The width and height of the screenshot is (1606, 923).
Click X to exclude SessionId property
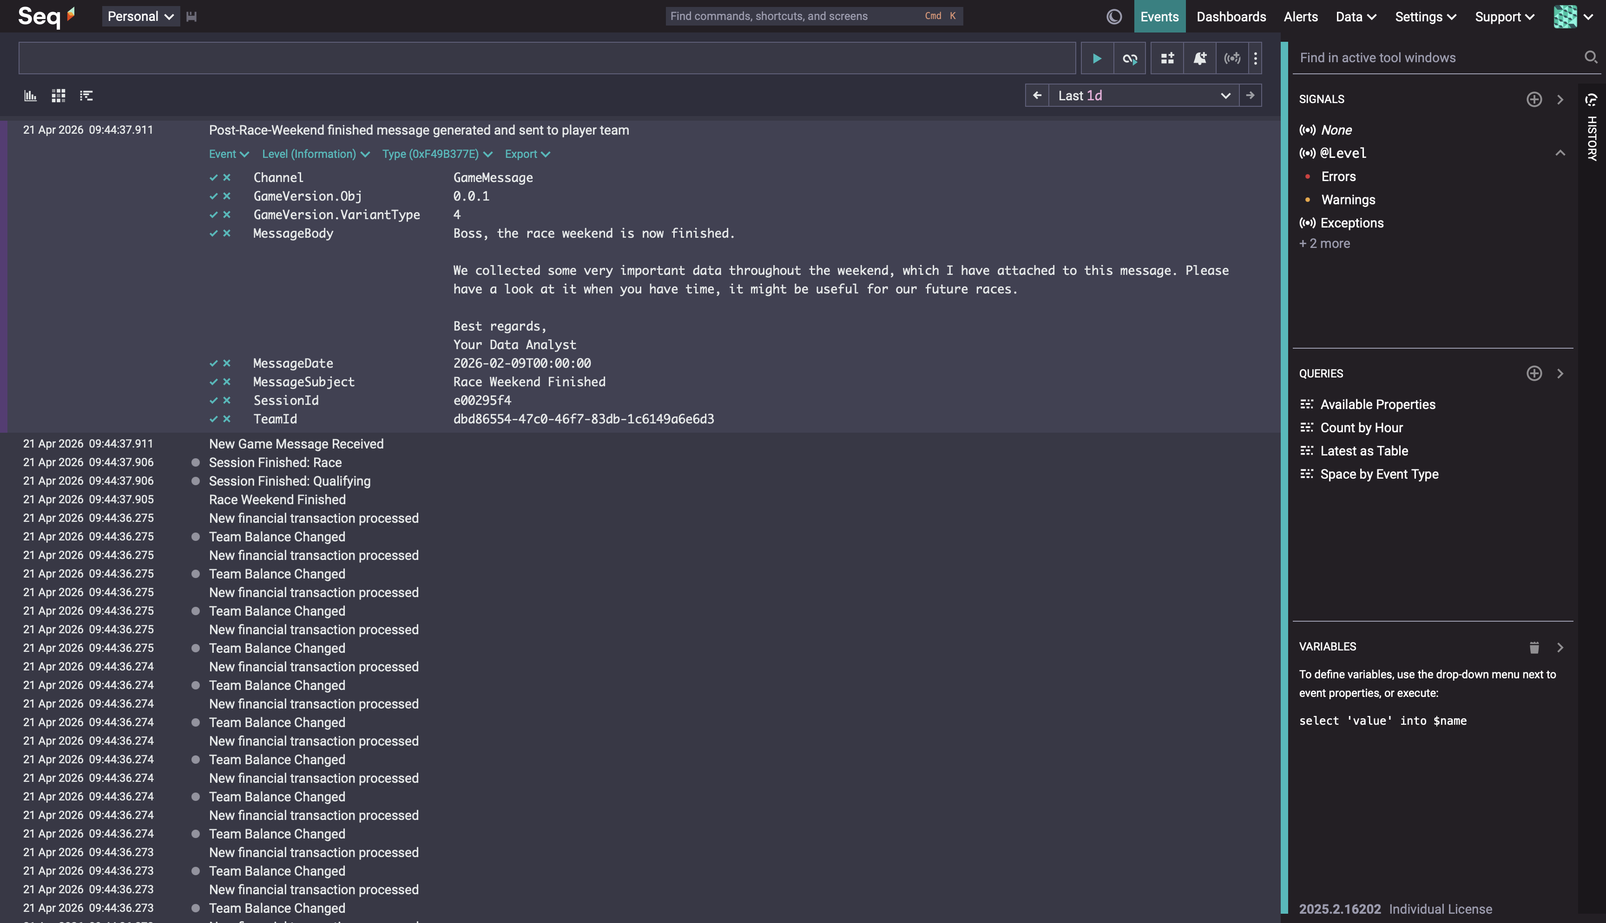[x=226, y=401]
